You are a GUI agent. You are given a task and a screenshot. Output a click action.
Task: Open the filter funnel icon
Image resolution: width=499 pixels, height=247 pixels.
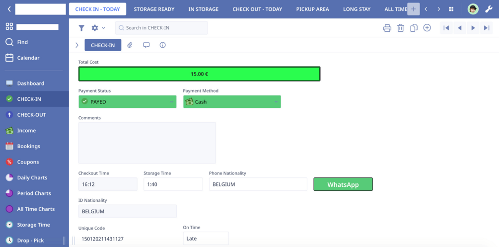81,28
